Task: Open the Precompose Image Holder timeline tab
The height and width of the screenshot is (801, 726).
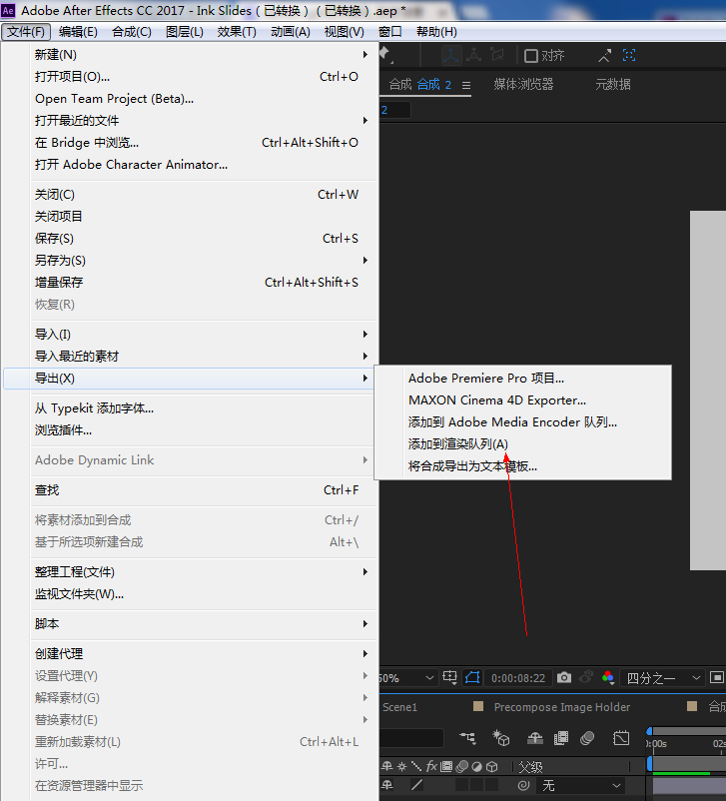Action: [x=562, y=707]
